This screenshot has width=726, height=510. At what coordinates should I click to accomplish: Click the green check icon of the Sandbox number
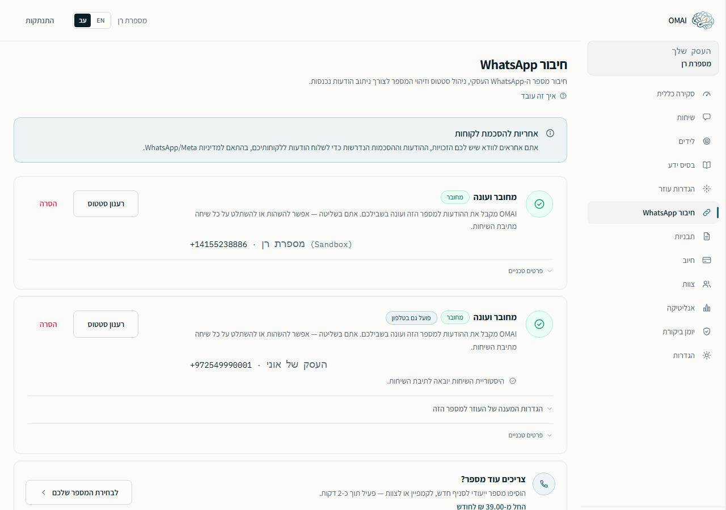pyautogui.click(x=539, y=204)
